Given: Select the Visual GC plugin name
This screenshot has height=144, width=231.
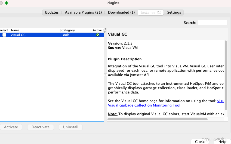Looking at the screenshot, I should click(x=18, y=35).
